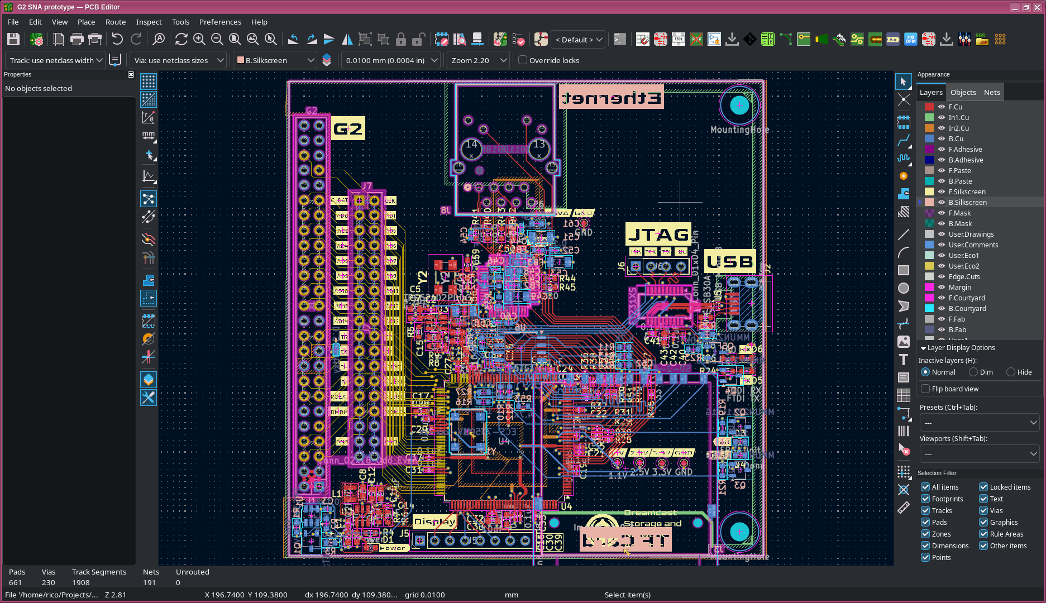Image resolution: width=1046 pixels, height=603 pixels.
Task: Click the git diamond plugin icon
Action: coord(750,39)
